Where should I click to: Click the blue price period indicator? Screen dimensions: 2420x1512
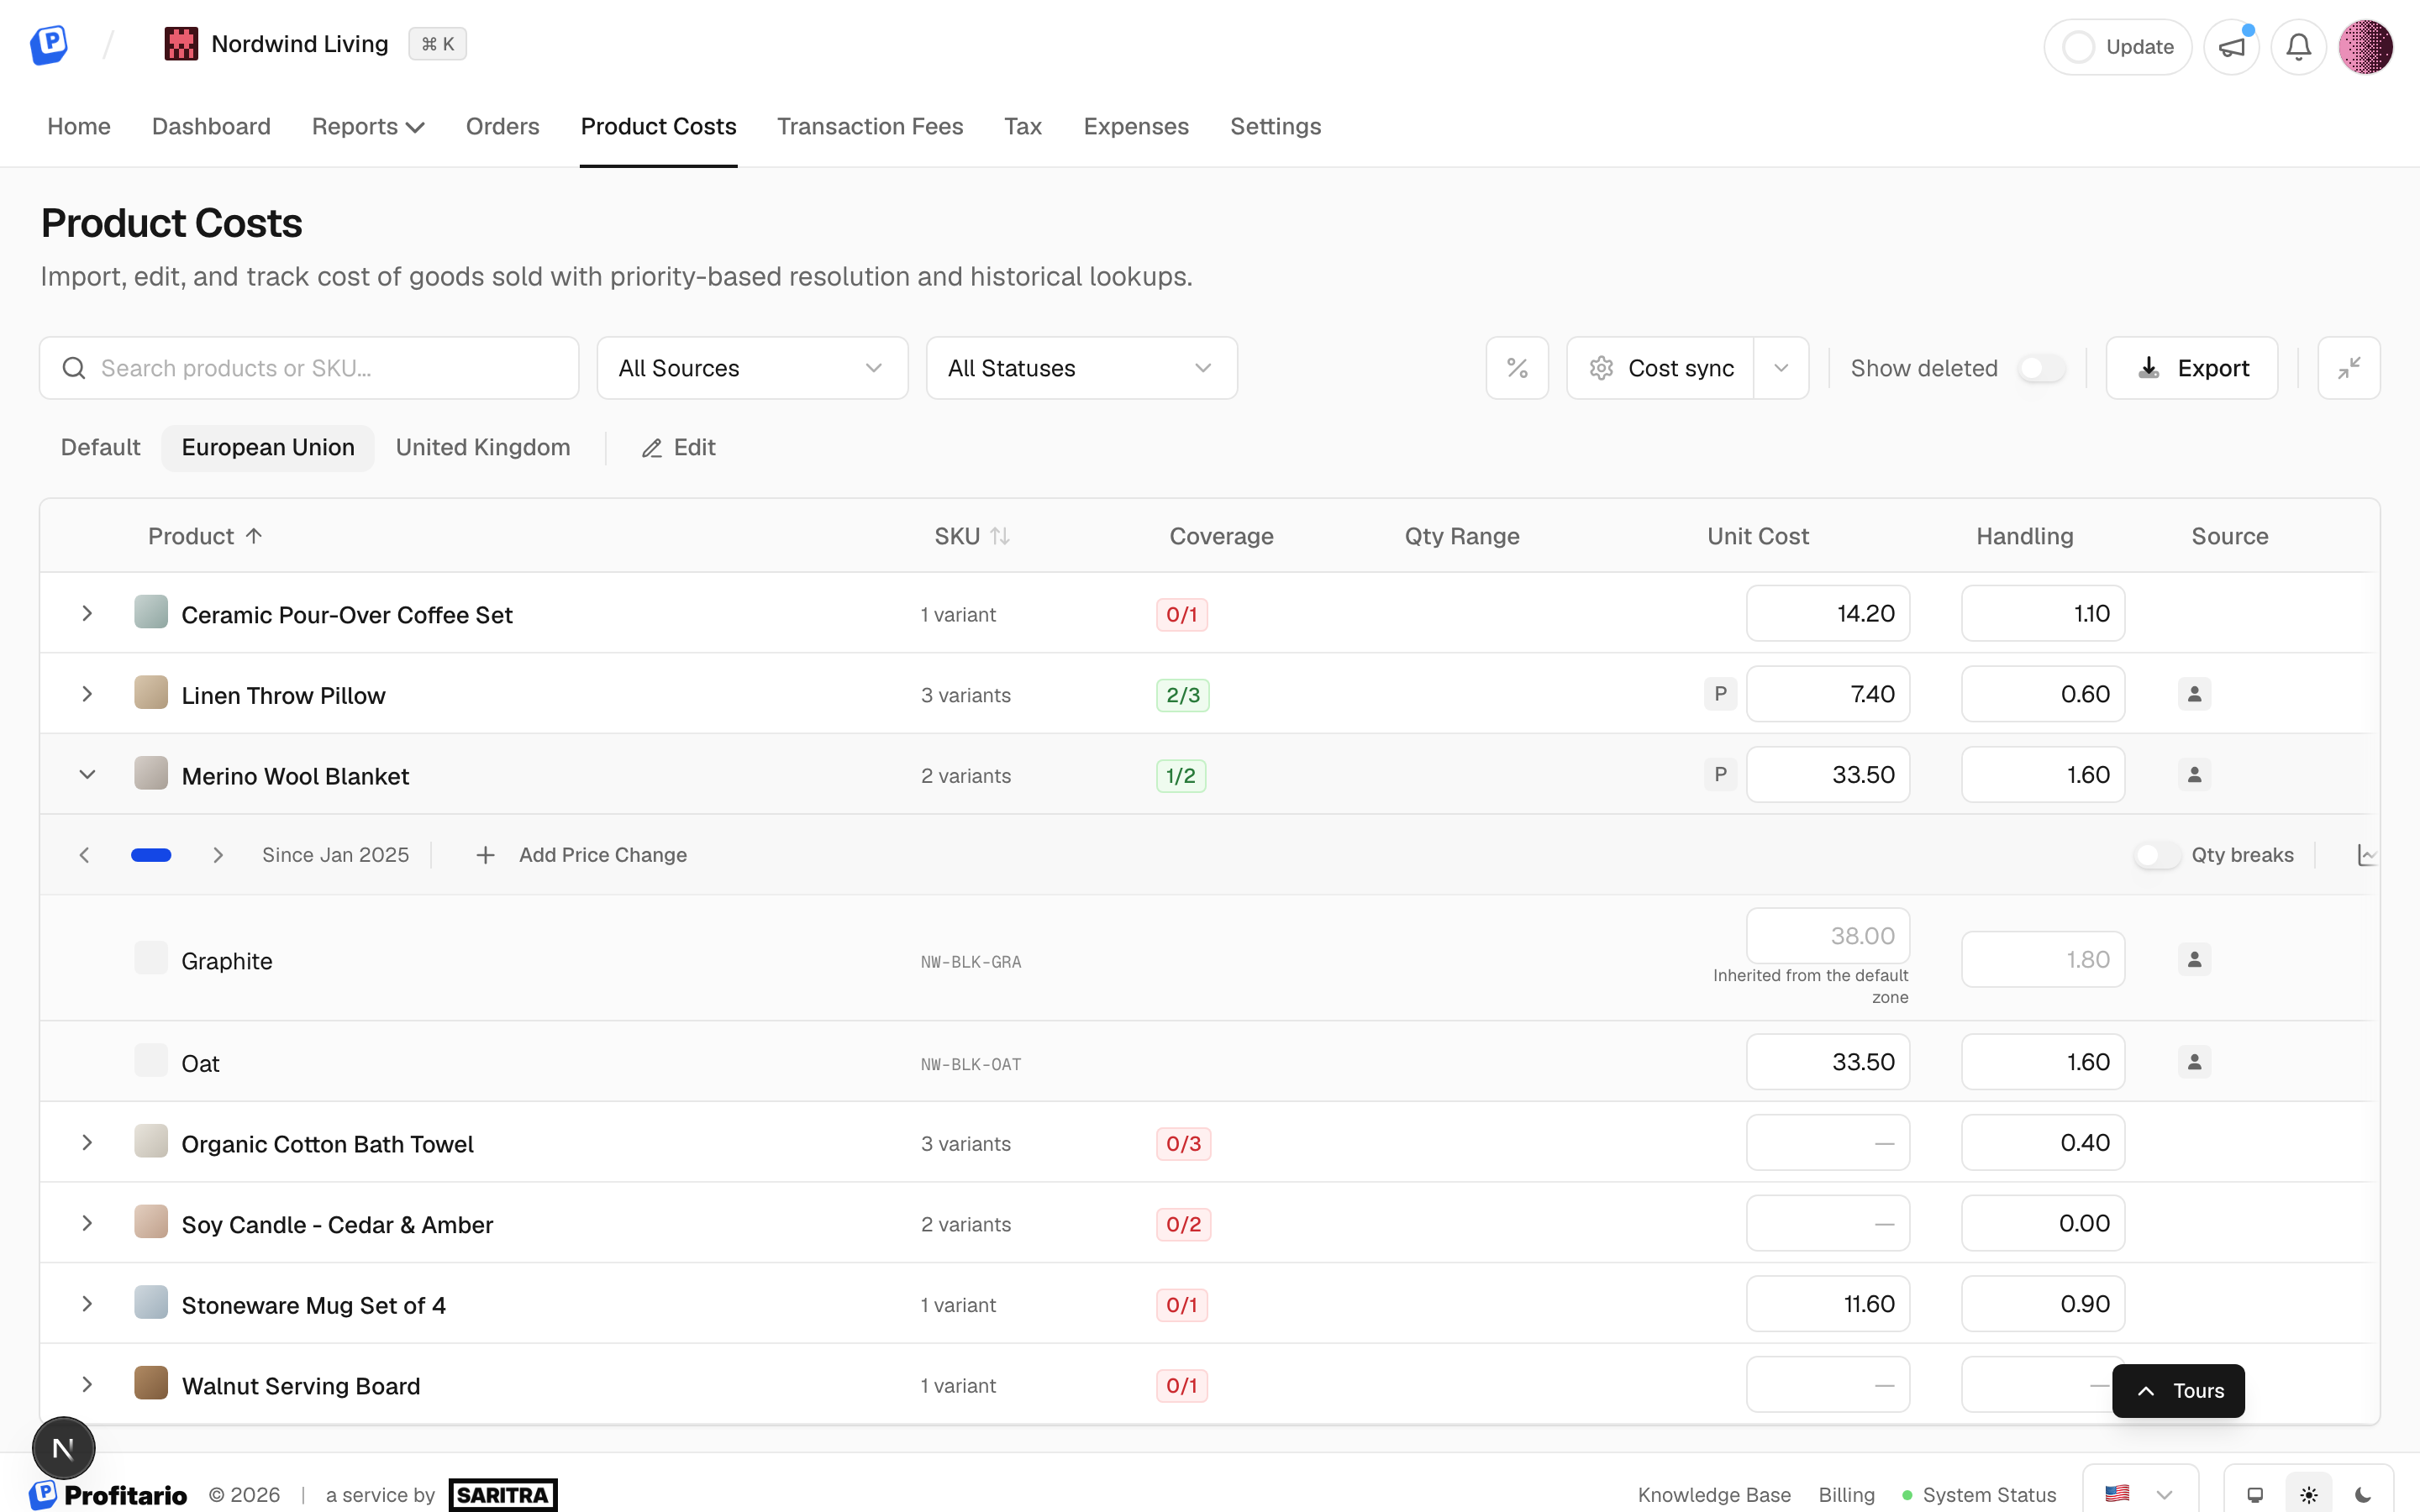(x=151, y=855)
